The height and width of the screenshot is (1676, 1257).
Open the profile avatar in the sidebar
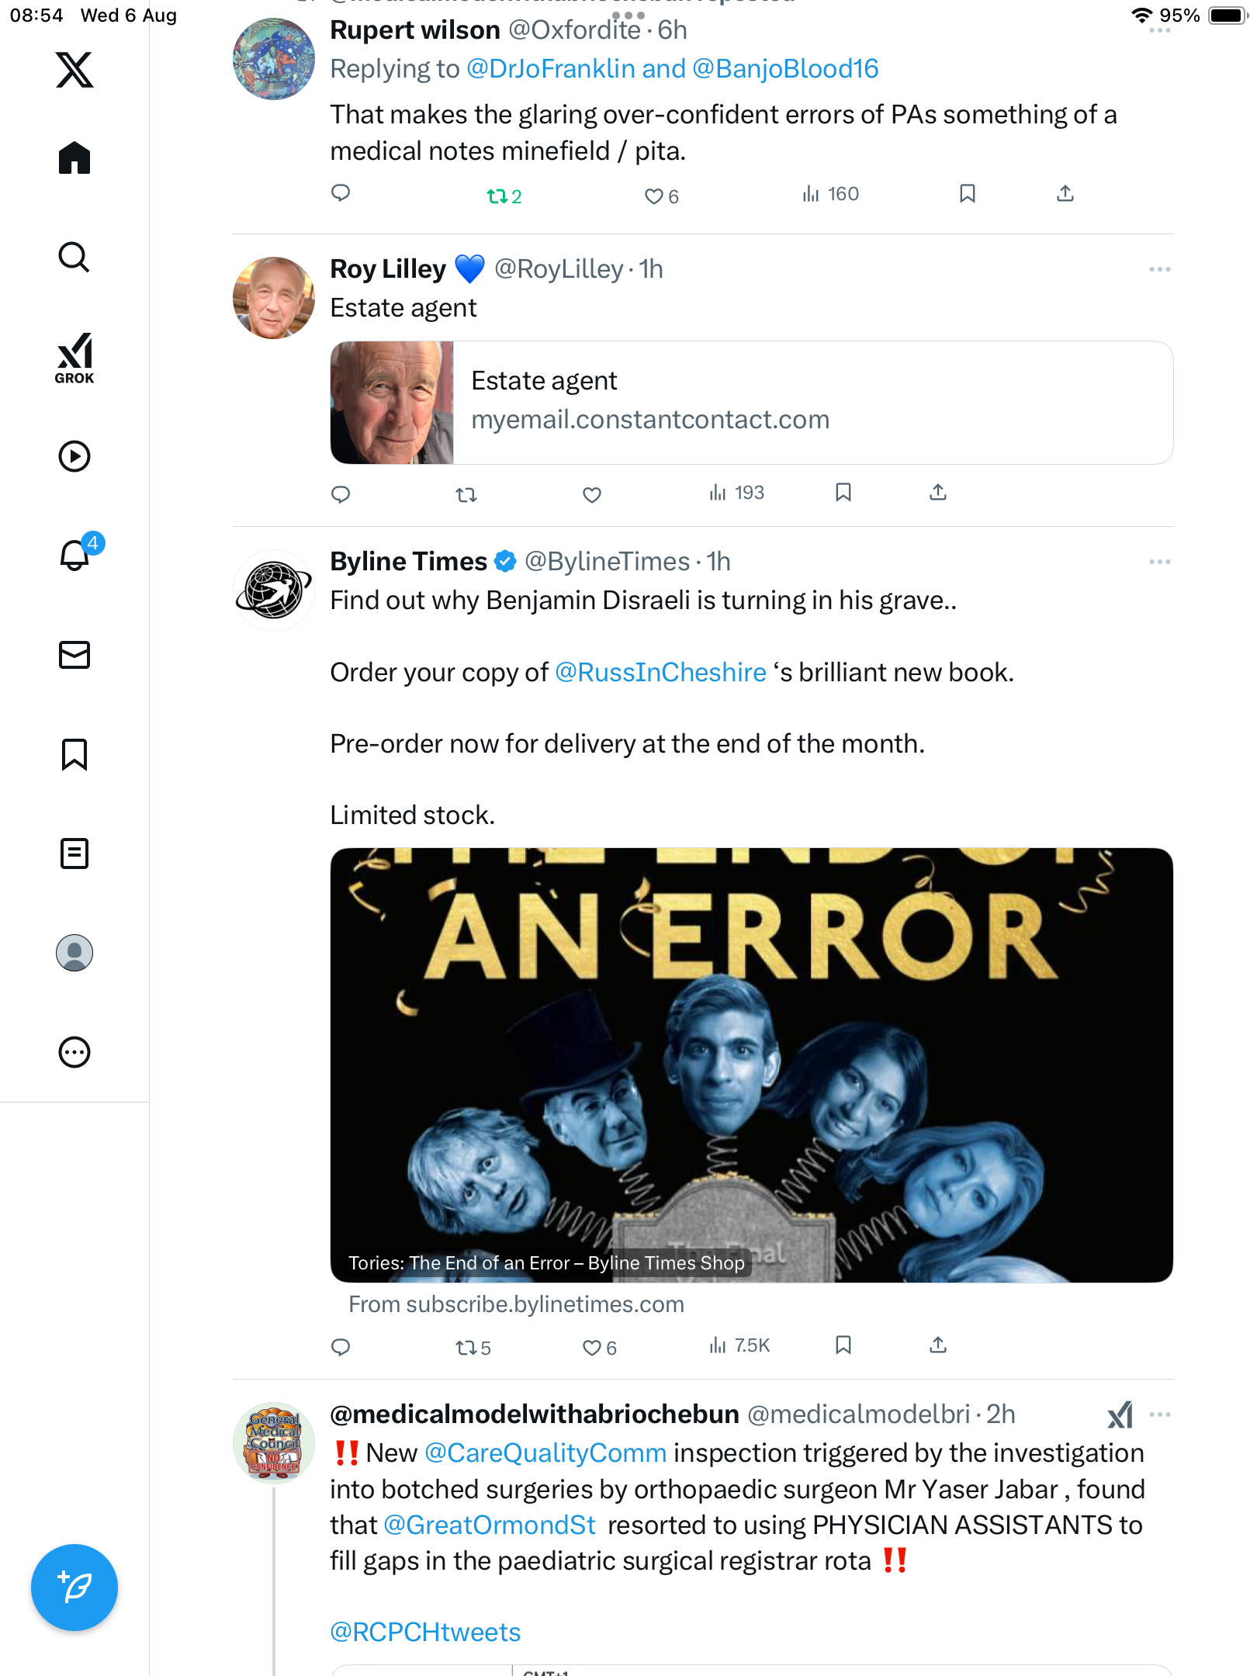point(74,953)
